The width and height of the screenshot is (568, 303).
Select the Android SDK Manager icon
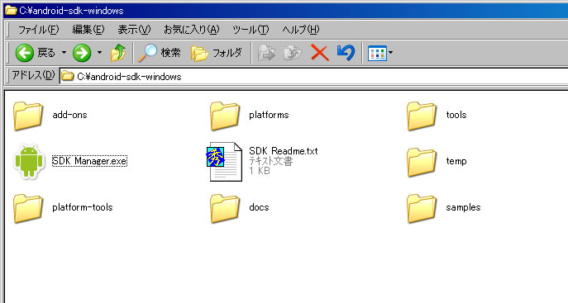pyautogui.click(x=29, y=161)
